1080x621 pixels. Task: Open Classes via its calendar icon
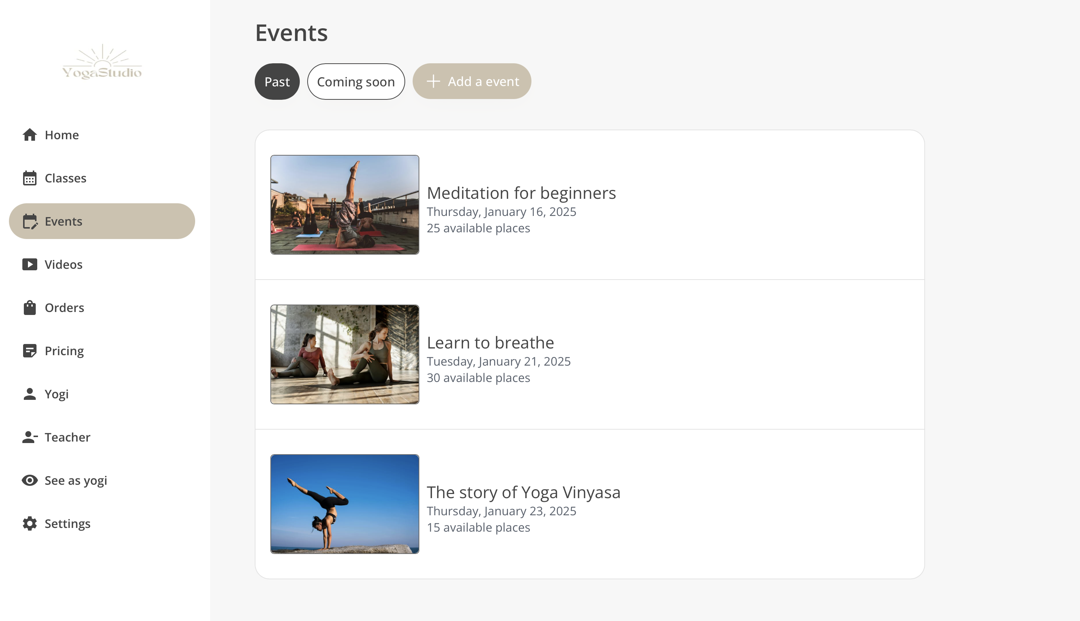29,178
